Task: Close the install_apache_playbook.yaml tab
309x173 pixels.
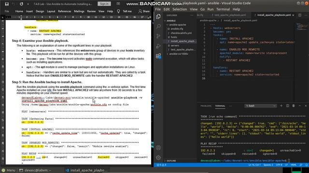Action: 293,15
